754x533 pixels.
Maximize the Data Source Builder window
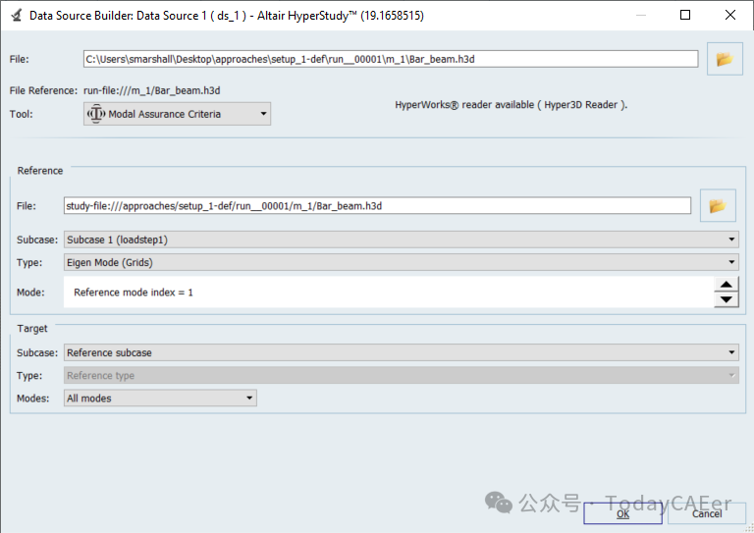click(685, 15)
